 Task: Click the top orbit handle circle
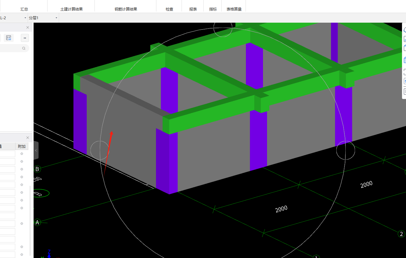(x=223, y=28)
